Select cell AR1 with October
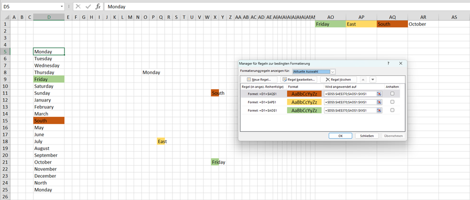This screenshot has width=470, height=200. coord(423,24)
